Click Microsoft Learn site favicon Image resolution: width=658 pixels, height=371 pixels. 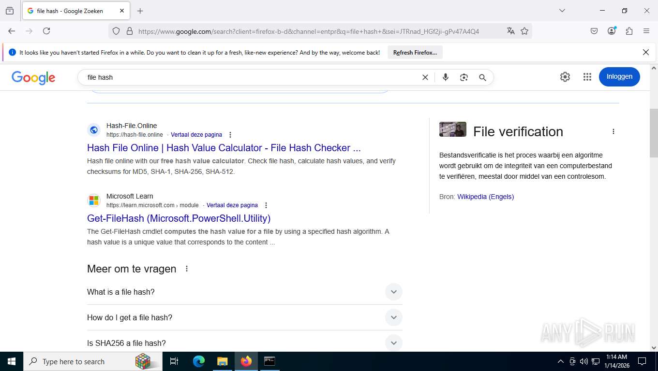[94, 200]
